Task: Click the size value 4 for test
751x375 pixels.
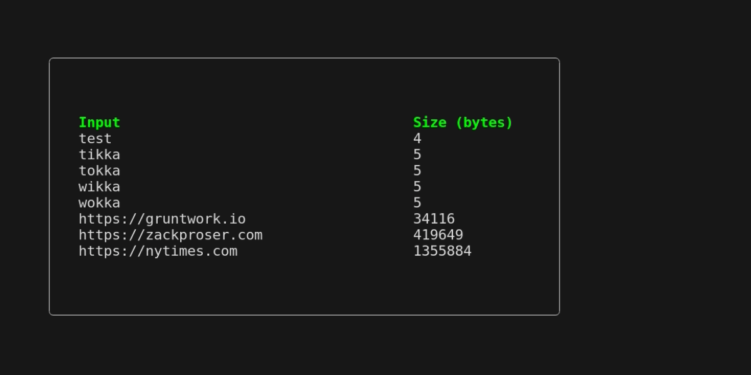Action: click(417, 139)
